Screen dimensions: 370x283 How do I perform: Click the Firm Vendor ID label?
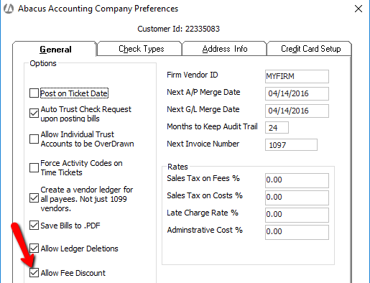tap(193, 75)
